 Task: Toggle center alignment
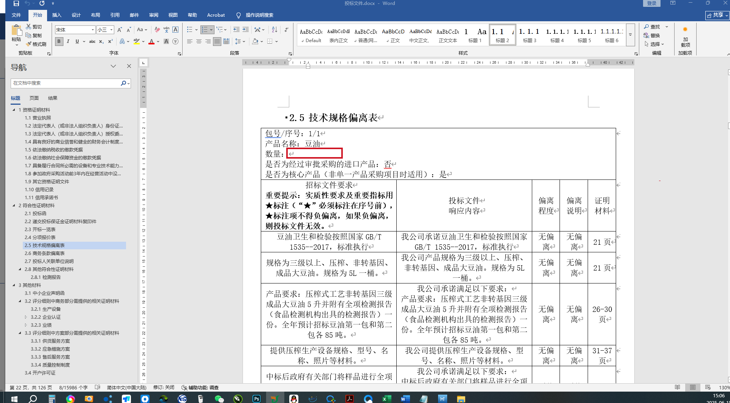click(199, 41)
